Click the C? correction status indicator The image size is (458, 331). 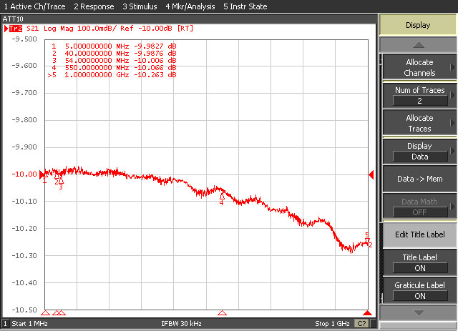click(x=361, y=323)
